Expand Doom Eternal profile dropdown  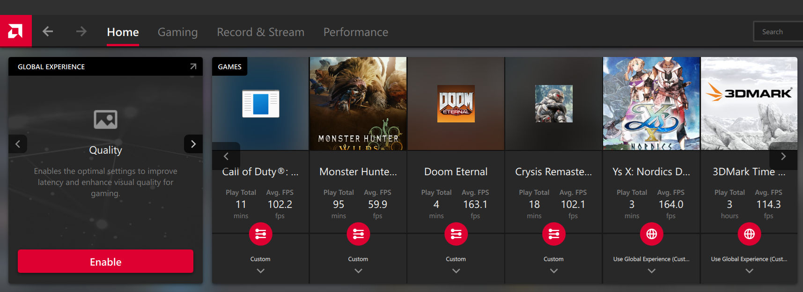click(456, 271)
